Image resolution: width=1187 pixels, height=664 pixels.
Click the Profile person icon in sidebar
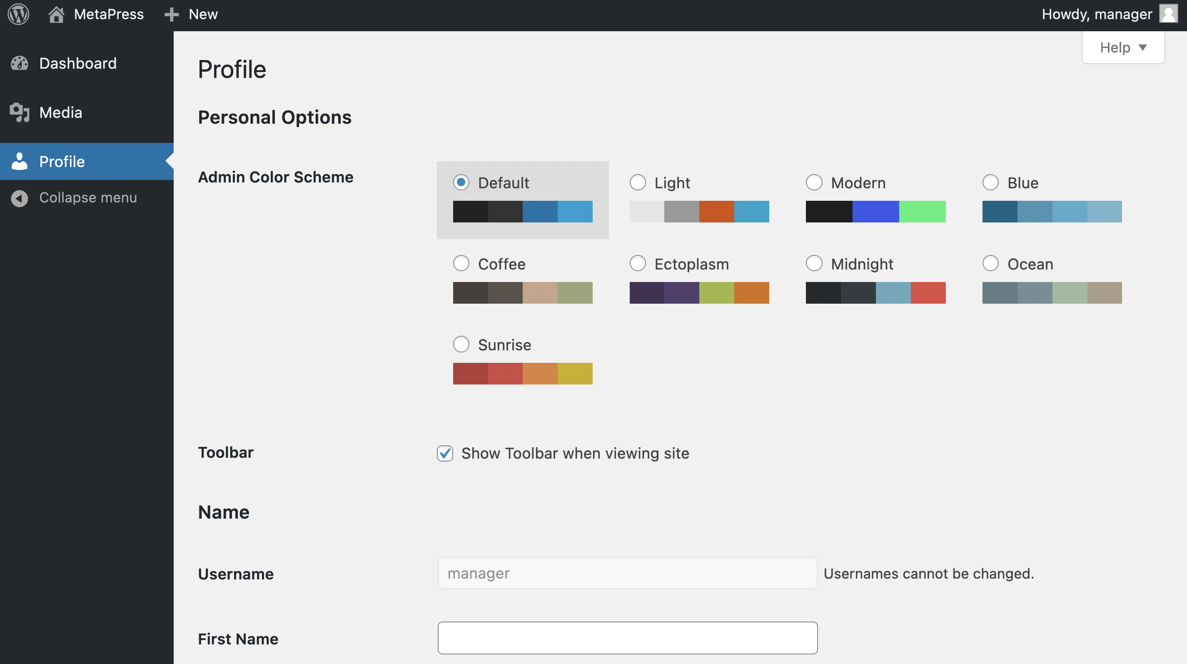pyautogui.click(x=19, y=161)
